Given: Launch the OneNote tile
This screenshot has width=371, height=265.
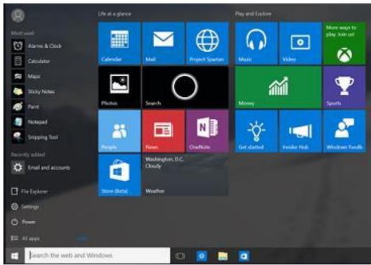Looking at the screenshot, I should [208, 131].
